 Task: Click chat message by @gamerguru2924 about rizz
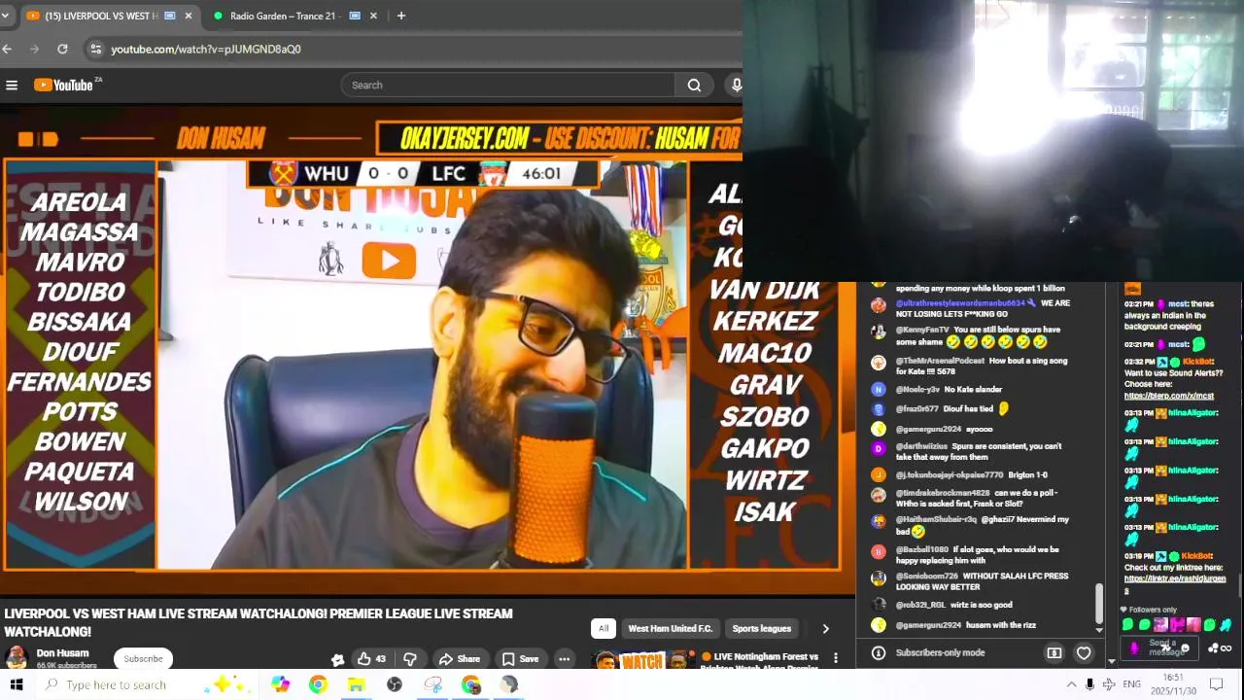965,625
